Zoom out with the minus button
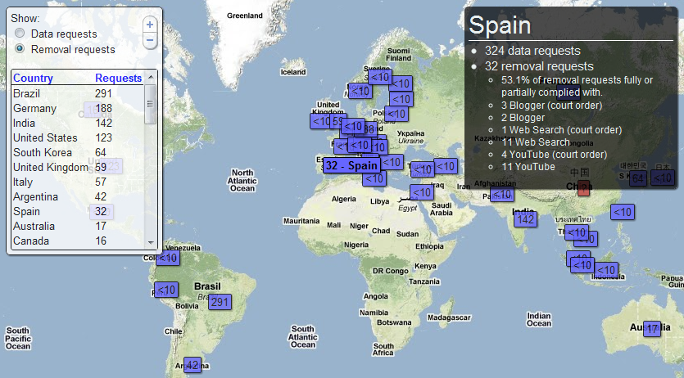Screen dimensions: 684x378 [x=150, y=41]
